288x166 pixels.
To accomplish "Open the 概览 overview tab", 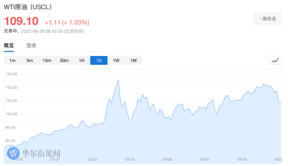I will 9,45.
